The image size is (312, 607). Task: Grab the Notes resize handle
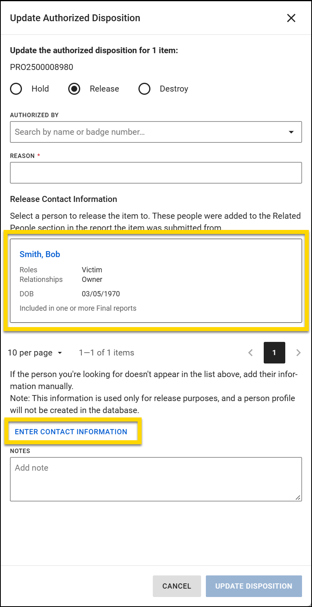[298, 497]
